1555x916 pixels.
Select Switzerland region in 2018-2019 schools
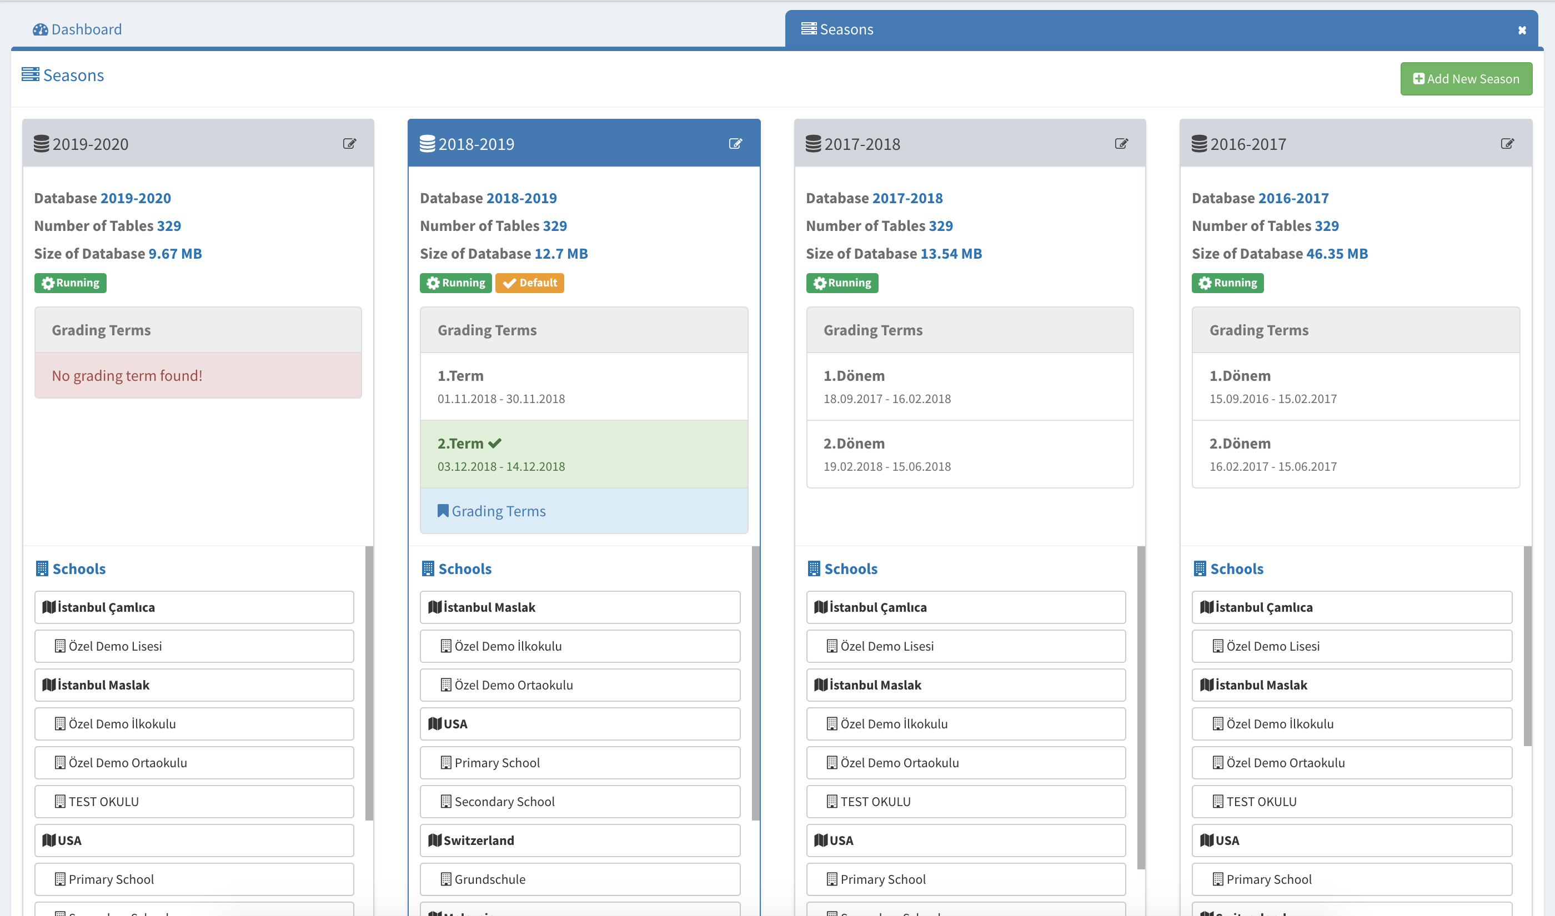580,840
